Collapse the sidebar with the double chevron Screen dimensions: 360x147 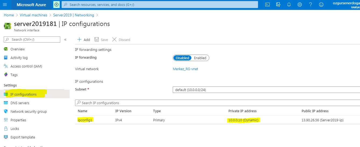(x=65, y=40)
